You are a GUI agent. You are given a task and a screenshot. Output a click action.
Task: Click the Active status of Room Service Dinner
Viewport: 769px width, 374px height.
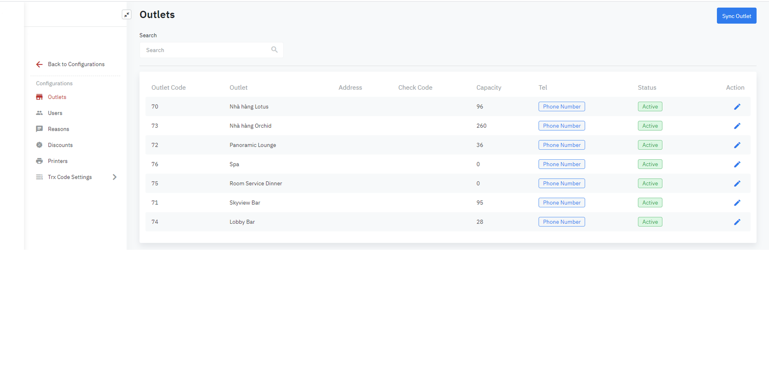click(650, 184)
